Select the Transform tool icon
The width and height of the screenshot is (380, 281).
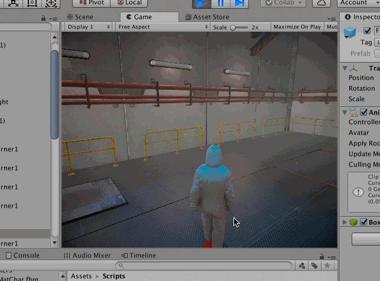point(51,4)
